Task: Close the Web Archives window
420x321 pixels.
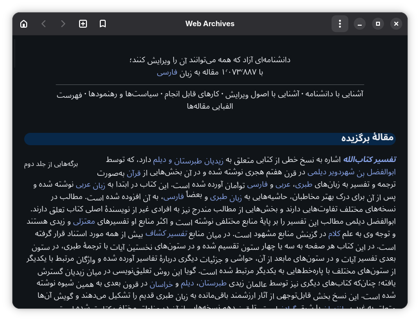Action: coord(396,24)
